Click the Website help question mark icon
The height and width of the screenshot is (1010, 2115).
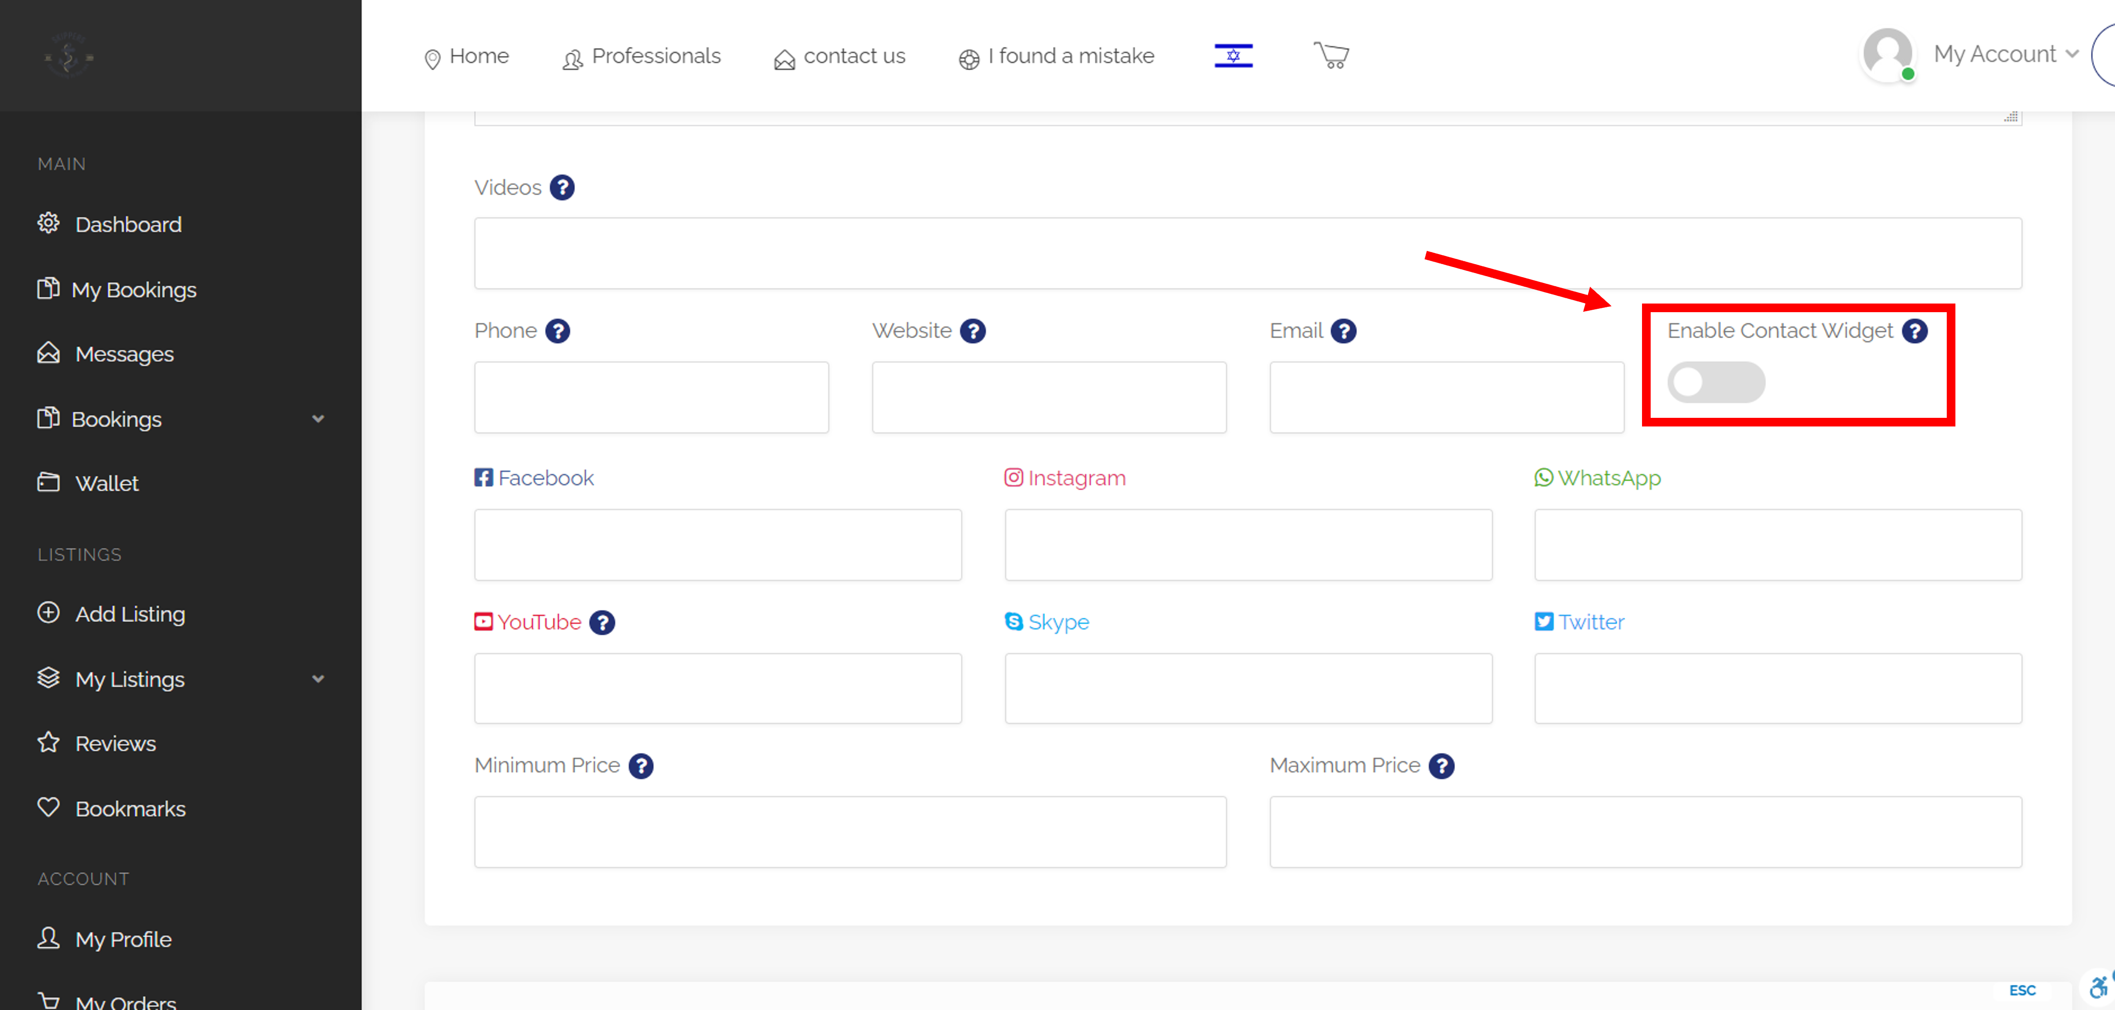pos(973,330)
